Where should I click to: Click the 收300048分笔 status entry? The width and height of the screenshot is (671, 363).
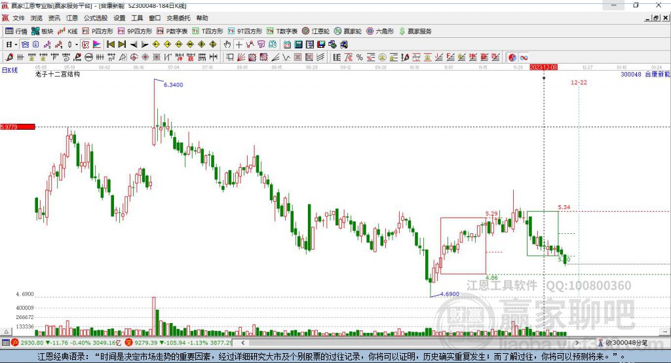(623, 343)
